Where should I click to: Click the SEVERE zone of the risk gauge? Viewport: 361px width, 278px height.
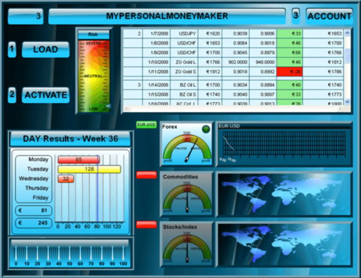[93, 43]
